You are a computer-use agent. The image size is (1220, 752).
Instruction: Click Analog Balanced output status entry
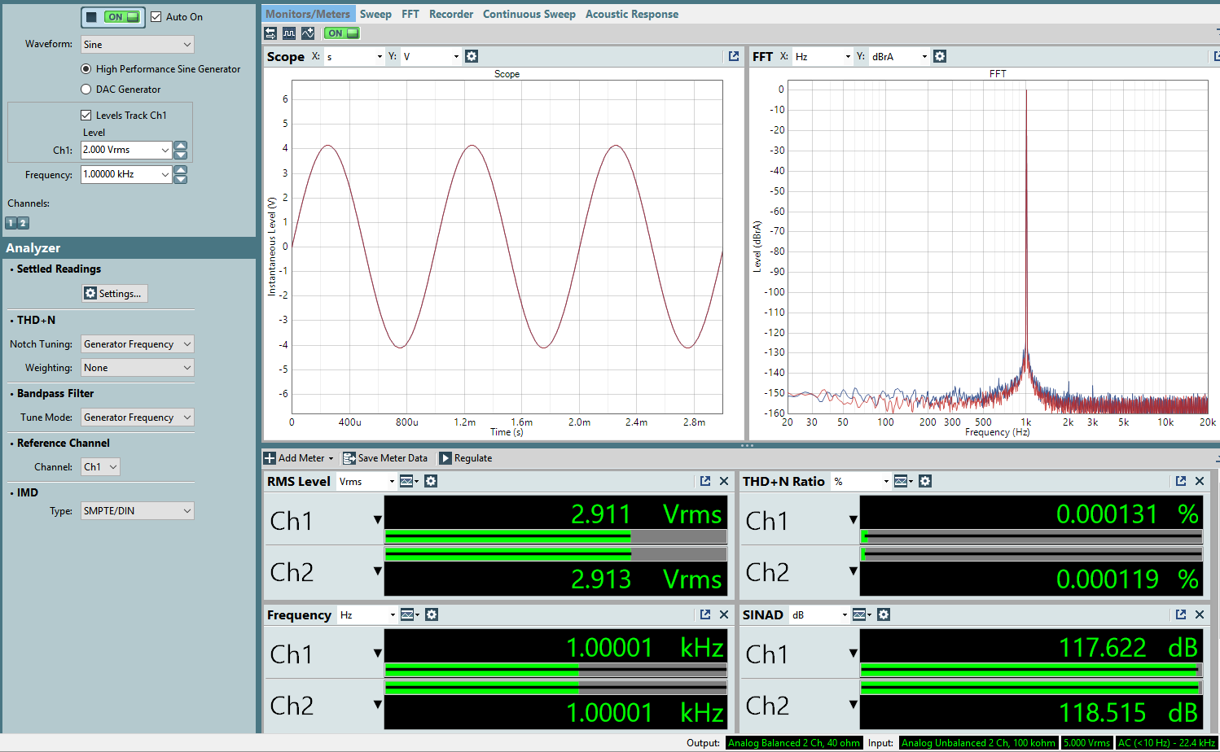[x=794, y=743]
